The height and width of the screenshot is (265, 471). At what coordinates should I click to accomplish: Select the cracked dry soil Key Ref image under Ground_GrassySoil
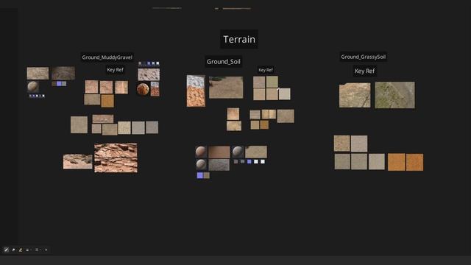[355, 95]
